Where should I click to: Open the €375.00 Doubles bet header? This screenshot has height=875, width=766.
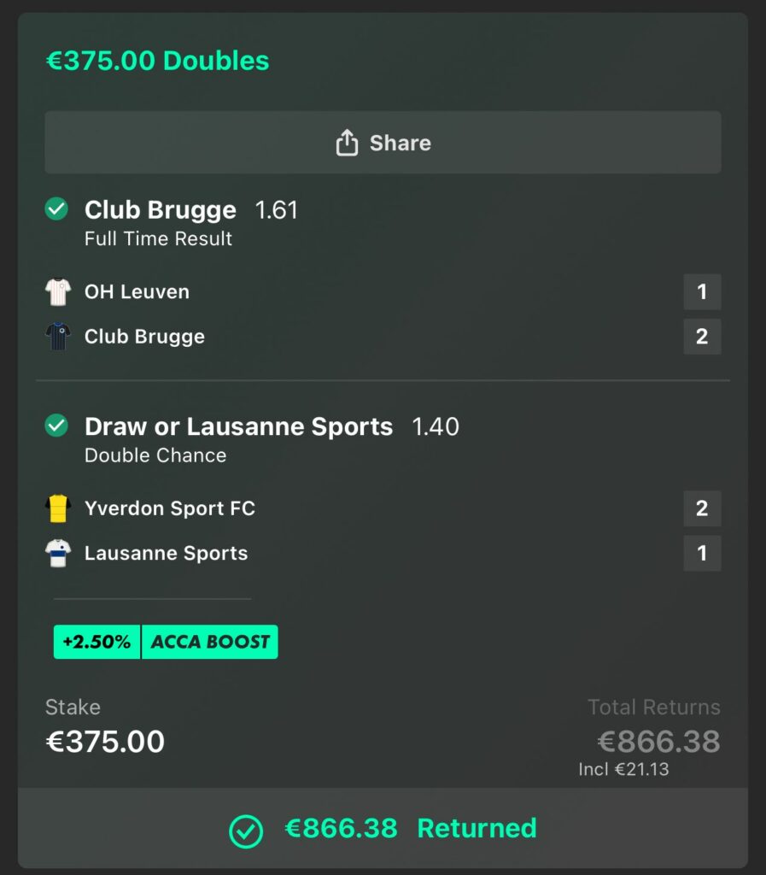157,61
